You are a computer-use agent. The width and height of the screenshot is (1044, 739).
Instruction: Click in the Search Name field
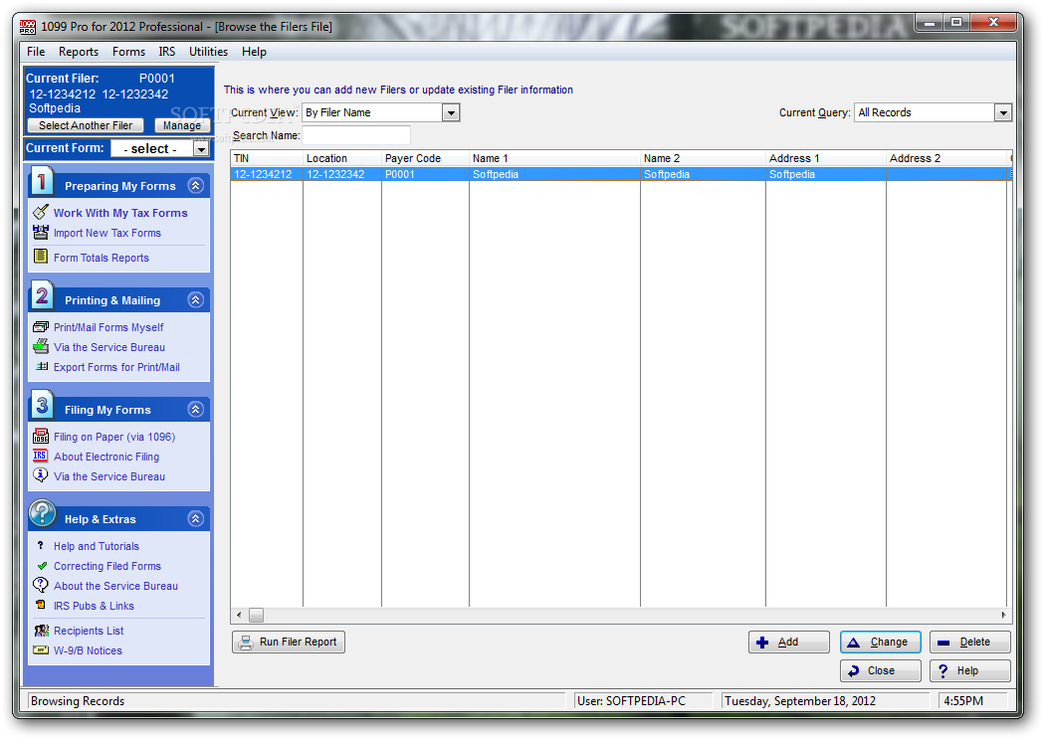pos(356,135)
